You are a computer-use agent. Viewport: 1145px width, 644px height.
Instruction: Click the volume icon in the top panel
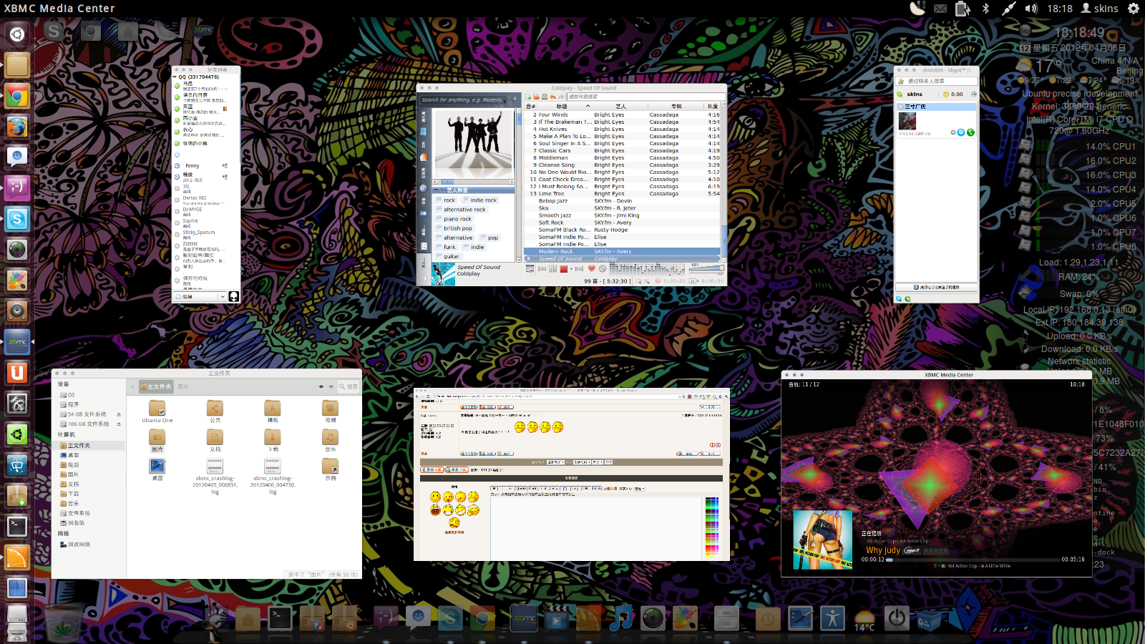click(x=1031, y=9)
